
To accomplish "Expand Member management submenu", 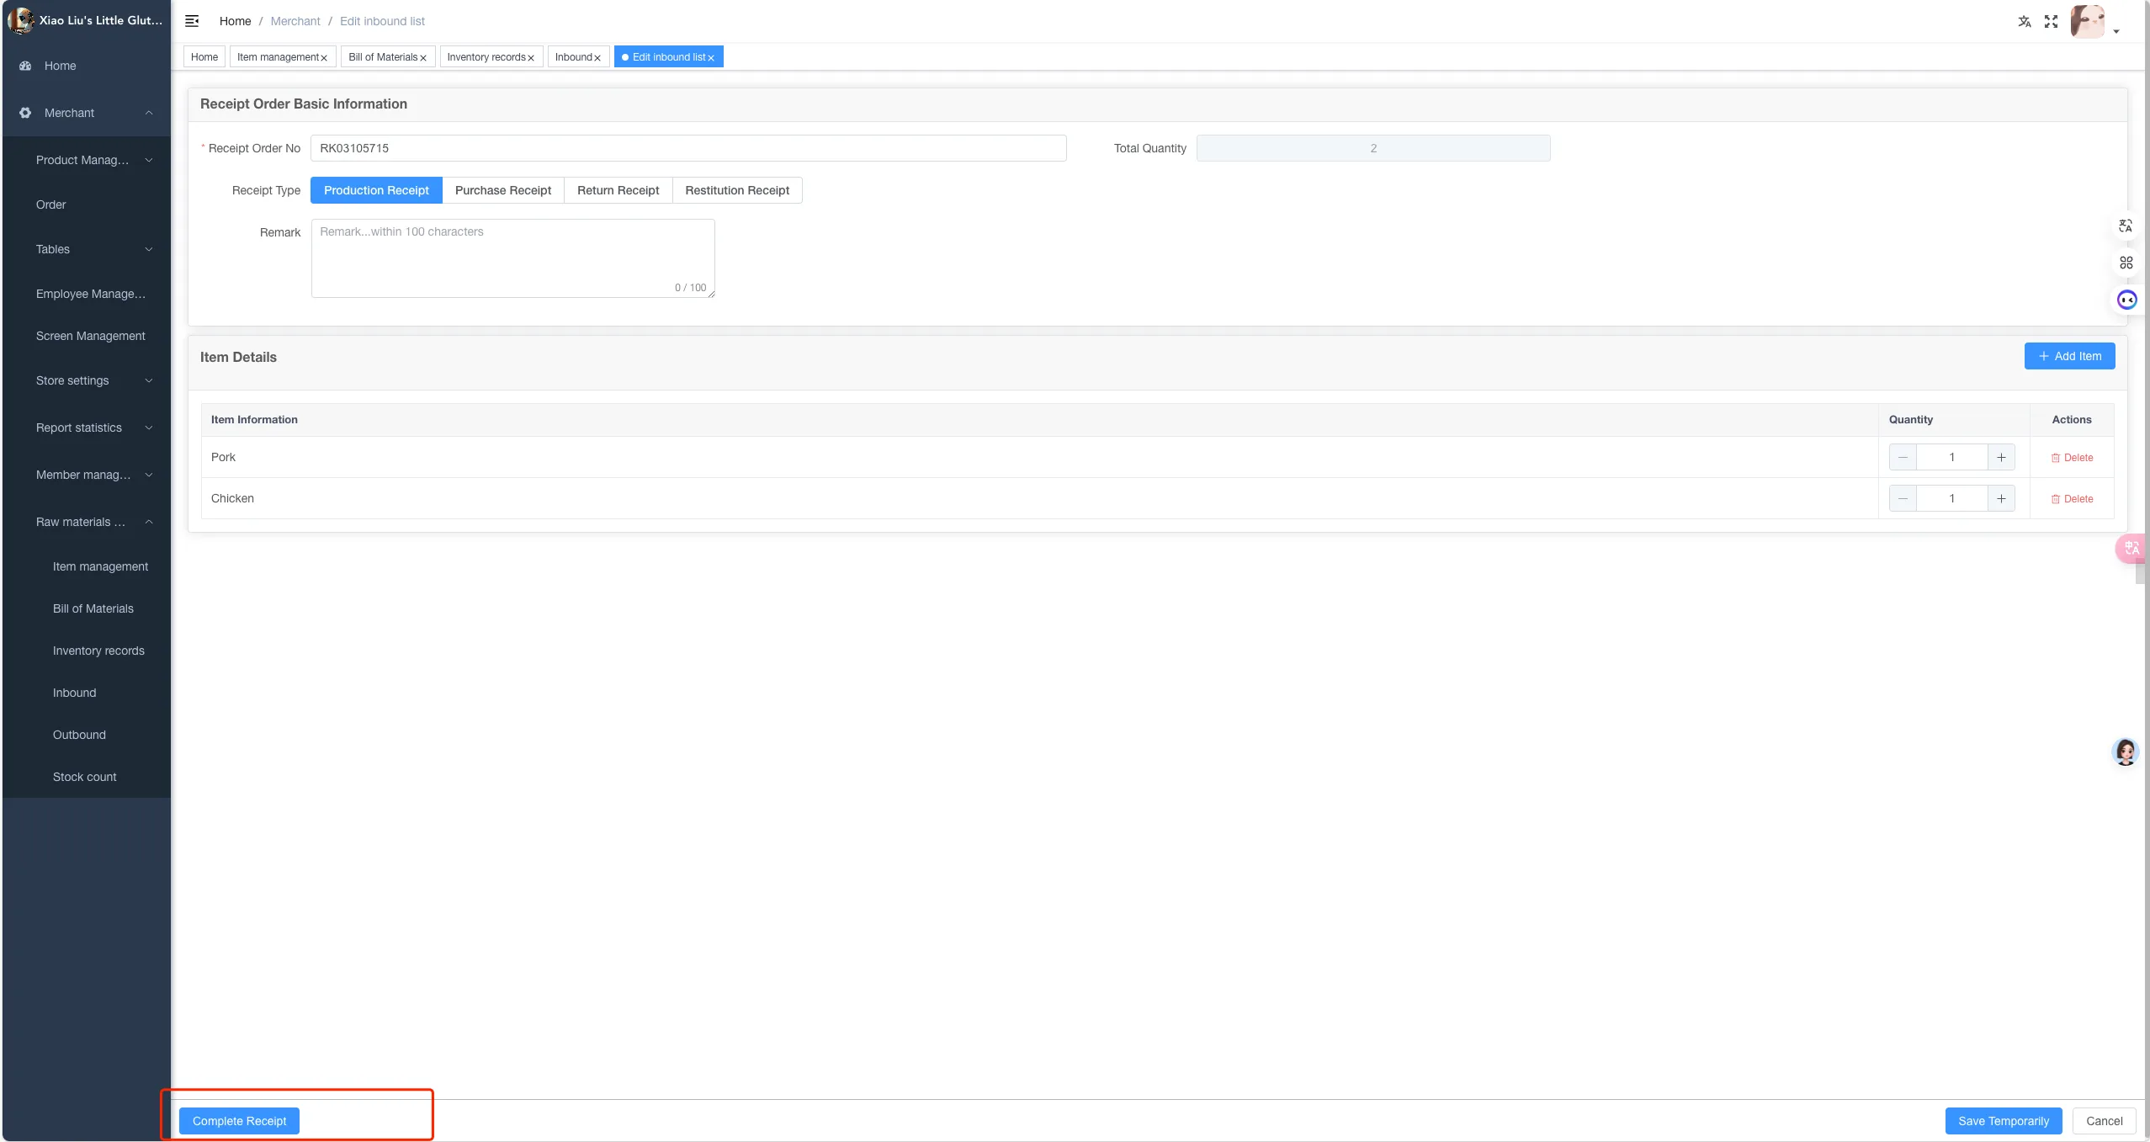I will coord(149,475).
